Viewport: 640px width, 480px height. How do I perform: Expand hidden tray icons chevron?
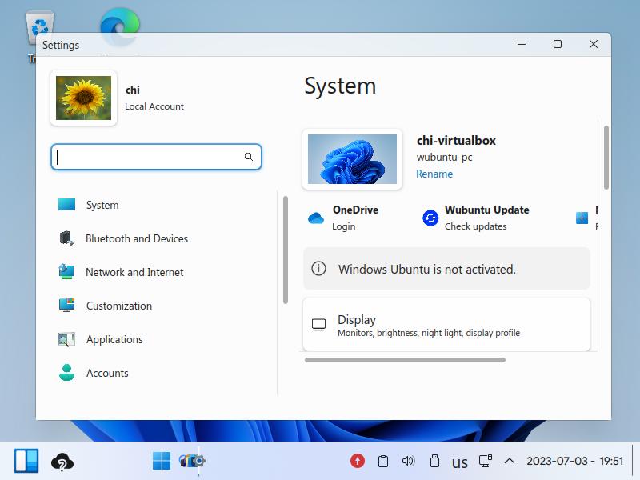510,462
